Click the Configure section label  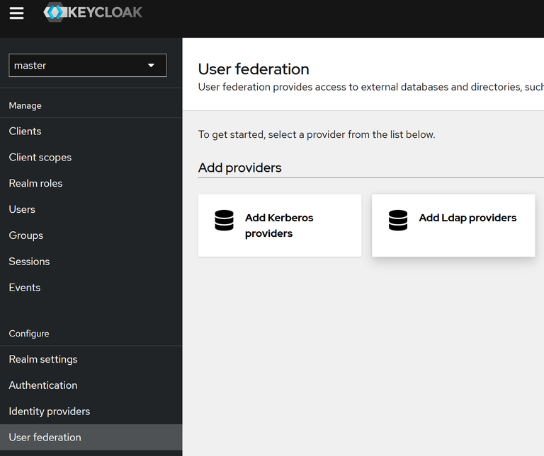[29, 334]
